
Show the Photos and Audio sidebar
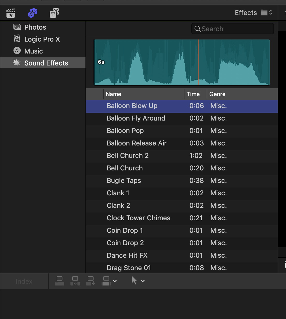33,13
